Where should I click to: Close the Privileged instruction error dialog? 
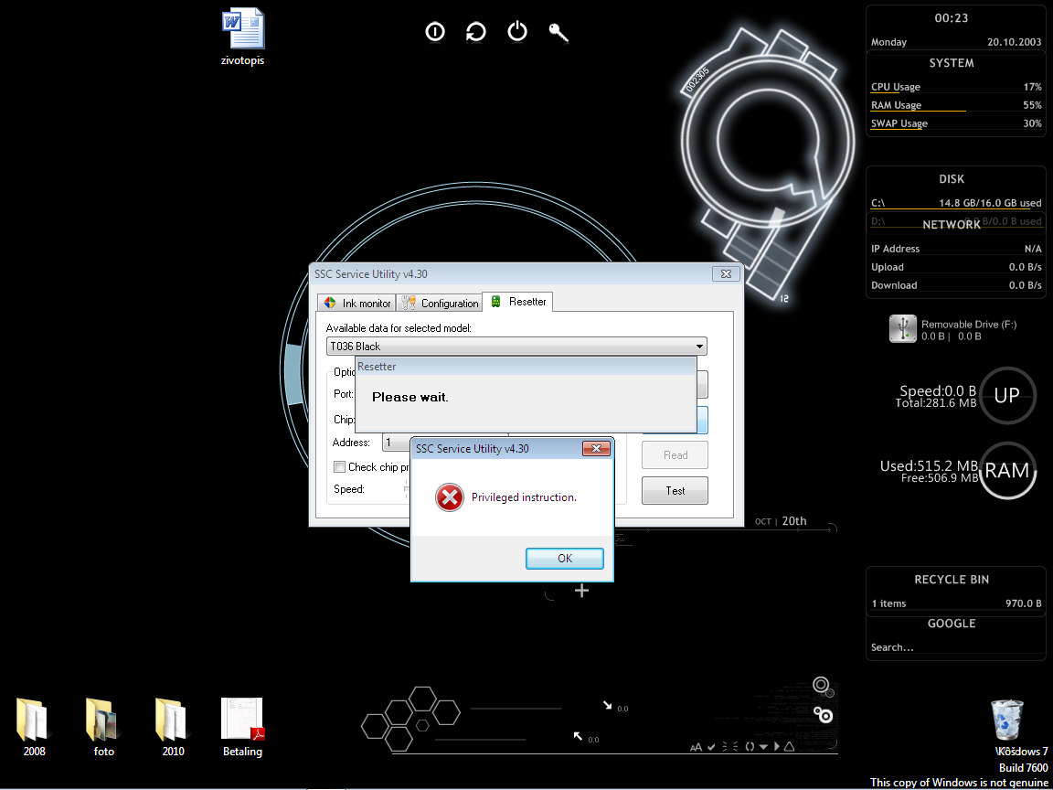click(596, 449)
